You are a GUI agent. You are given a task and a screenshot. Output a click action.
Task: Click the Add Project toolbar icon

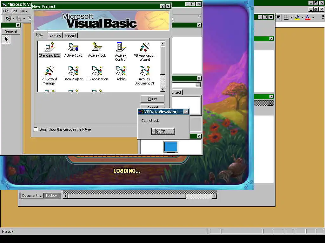click(x=8, y=19)
